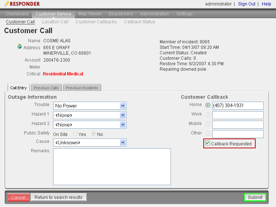Click the globe icon beside Address
Screen dimensions: 276x207
pos(20,47)
